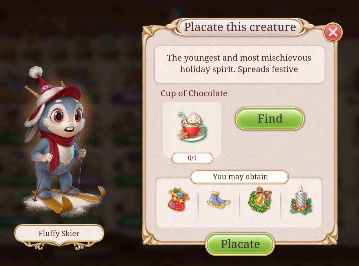Click the Fluffy Skier name plate
The height and width of the screenshot is (266, 359).
[59, 233]
